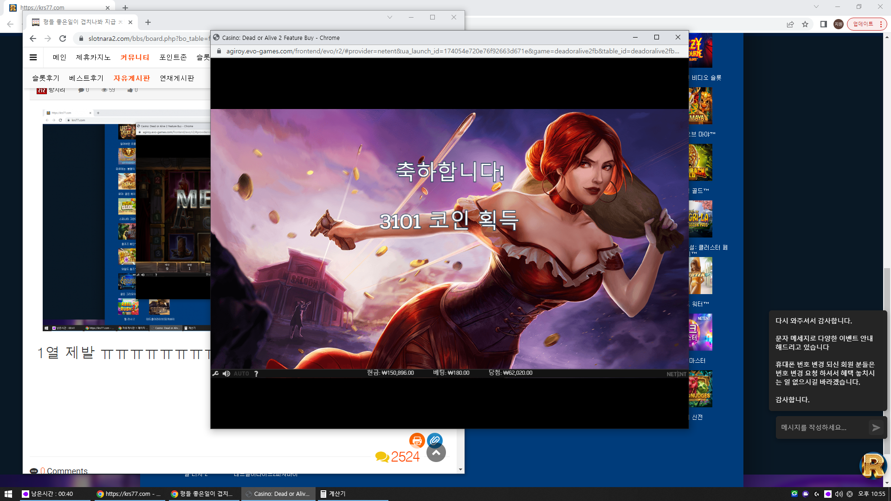The height and width of the screenshot is (501, 891).
Task: Open the post's embedded screenshot image
Action: point(126,220)
